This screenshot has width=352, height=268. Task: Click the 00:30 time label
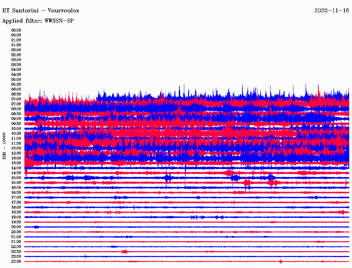tap(16, 35)
